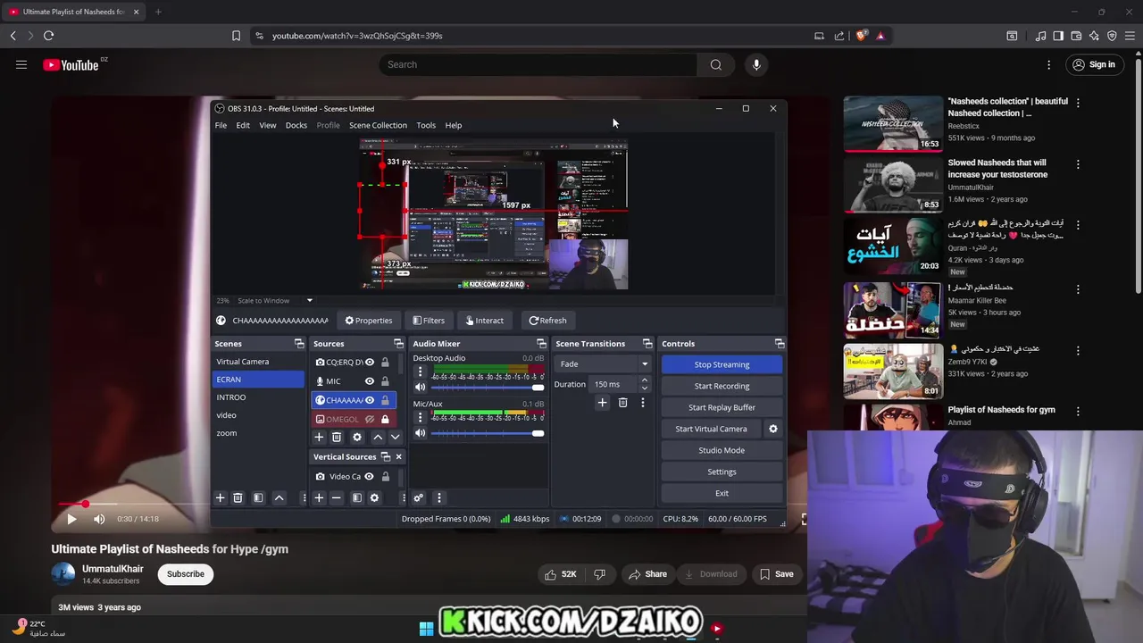Open transition properties three-dot menu
1143x643 pixels.
pyautogui.click(x=642, y=403)
